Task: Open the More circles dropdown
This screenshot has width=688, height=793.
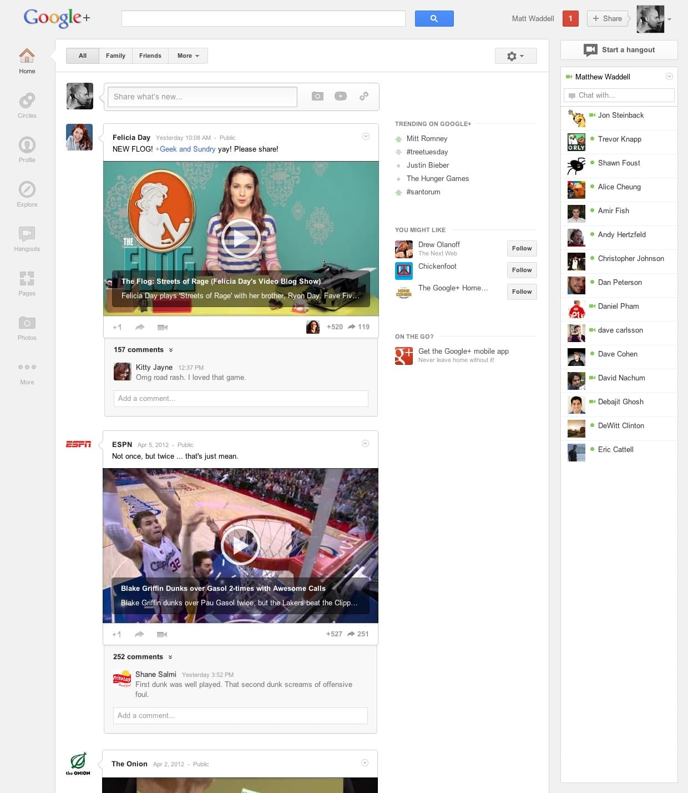Action: [x=188, y=56]
